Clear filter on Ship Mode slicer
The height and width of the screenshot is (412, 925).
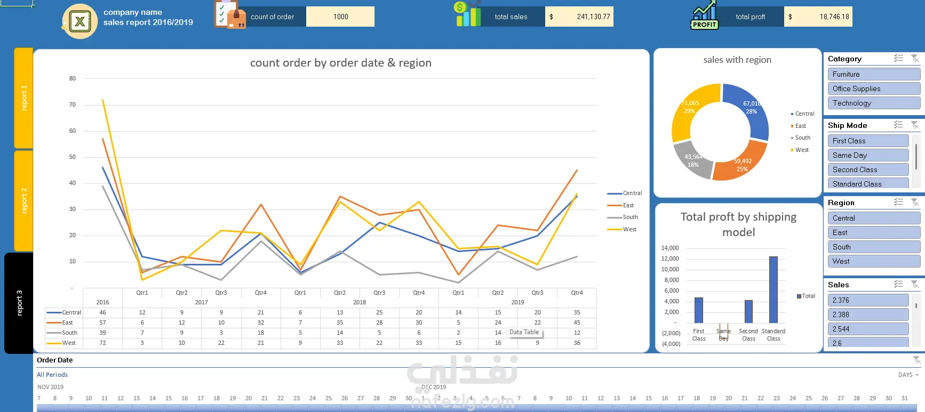[915, 125]
